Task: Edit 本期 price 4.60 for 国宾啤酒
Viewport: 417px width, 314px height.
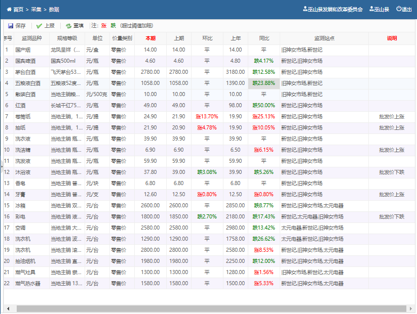Action: point(150,61)
